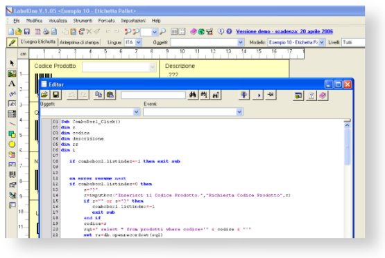
Task: Click the Paste icon in Editor toolbar
Action: pos(110,95)
